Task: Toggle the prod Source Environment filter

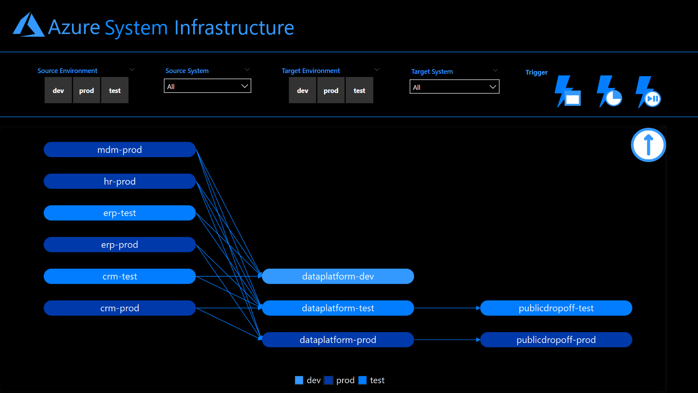Action: tap(86, 90)
